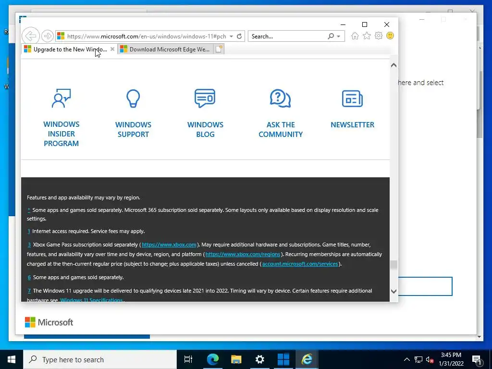Open File Explorer from taskbar
Screen dimensions: 492x369
pyautogui.click(x=236, y=359)
